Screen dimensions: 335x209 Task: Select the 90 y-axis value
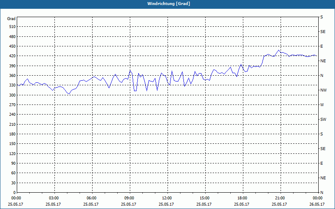(x=13, y=163)
